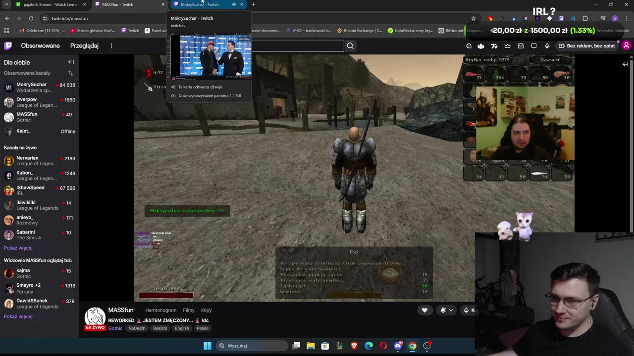The height and width of the screenshot is (356, 634).
Task: Open the Filmy tab of MASSfun
Action: (x=188, y=310)
